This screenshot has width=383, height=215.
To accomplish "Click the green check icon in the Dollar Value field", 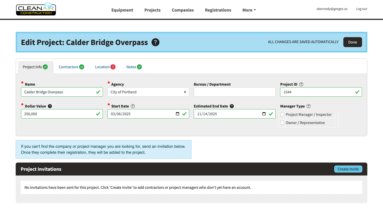I will tap(98, 114).
